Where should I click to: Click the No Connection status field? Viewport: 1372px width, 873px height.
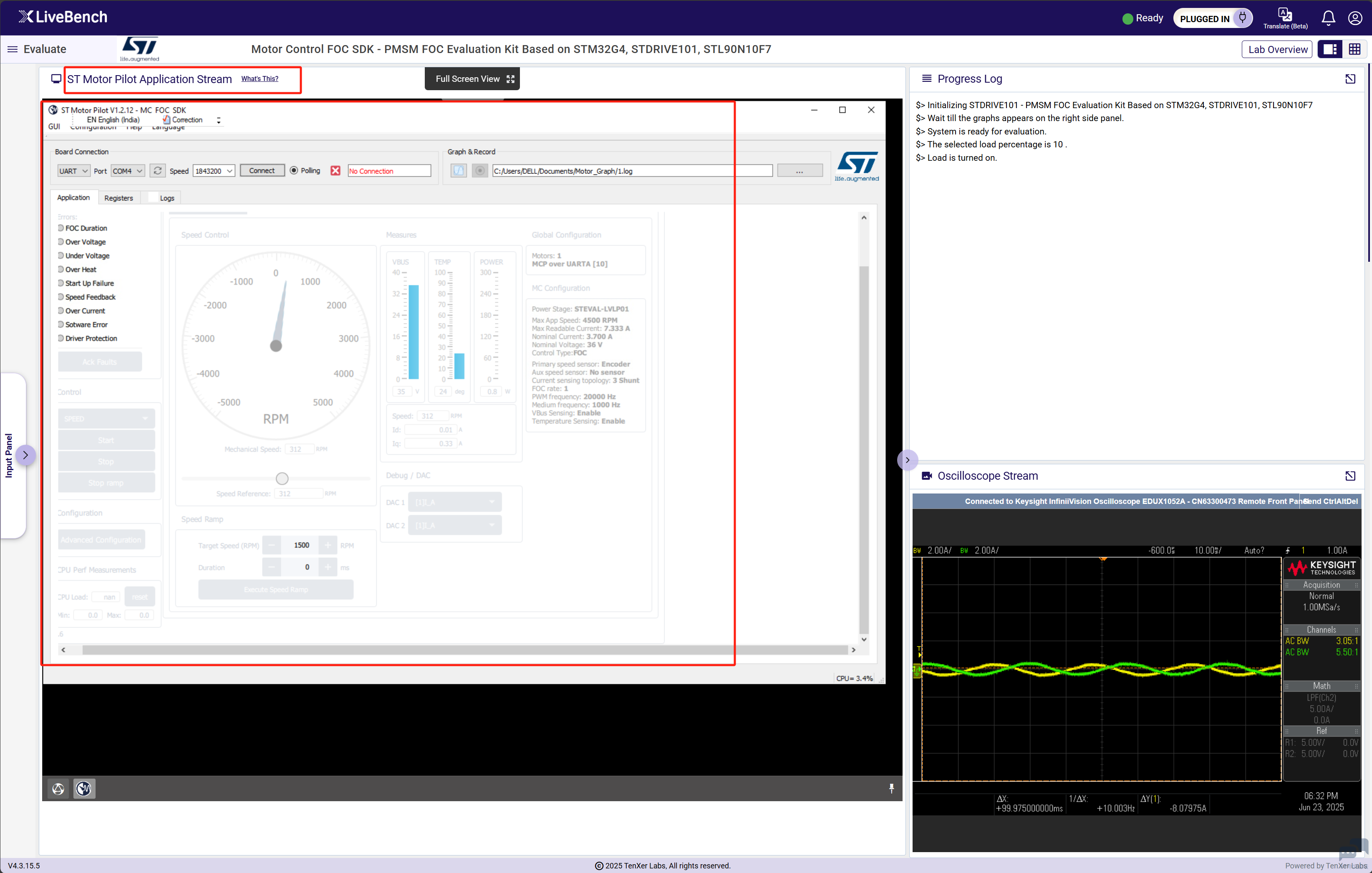(389, 171)
